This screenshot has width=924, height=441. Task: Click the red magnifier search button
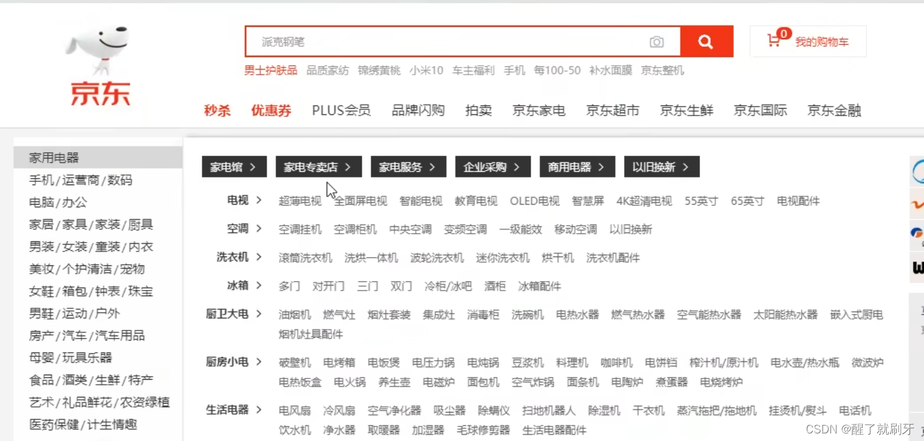pos(706,42)
